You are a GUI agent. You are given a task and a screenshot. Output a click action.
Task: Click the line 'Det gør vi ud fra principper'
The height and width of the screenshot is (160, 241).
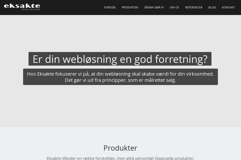pyautogui.click(x=120, y=80)
